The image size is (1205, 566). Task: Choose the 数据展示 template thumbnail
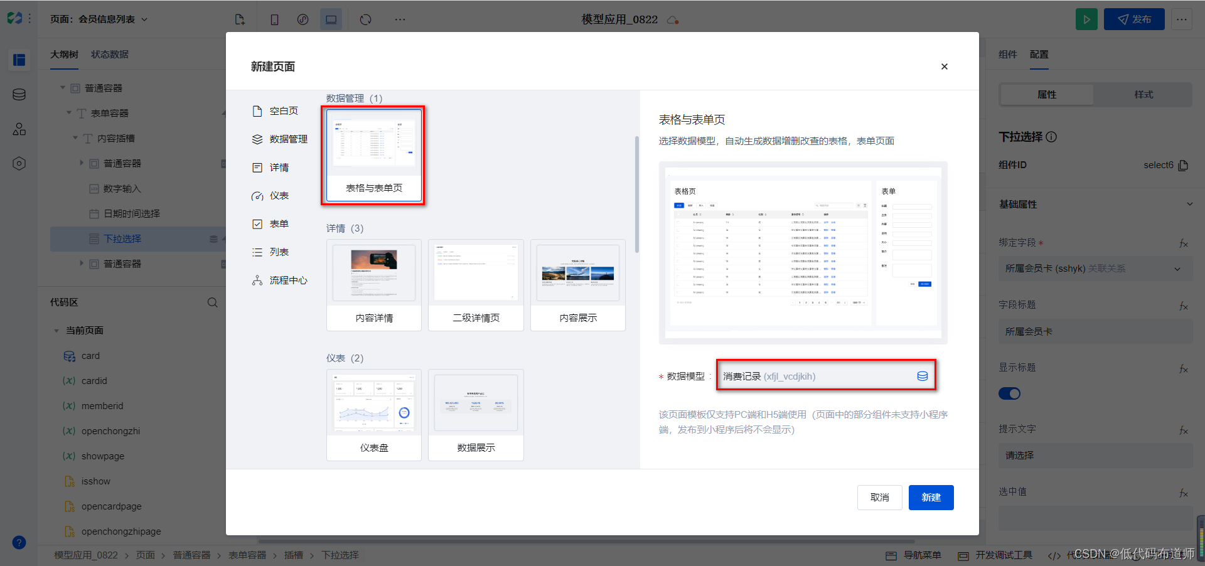[x=476, y=415]
